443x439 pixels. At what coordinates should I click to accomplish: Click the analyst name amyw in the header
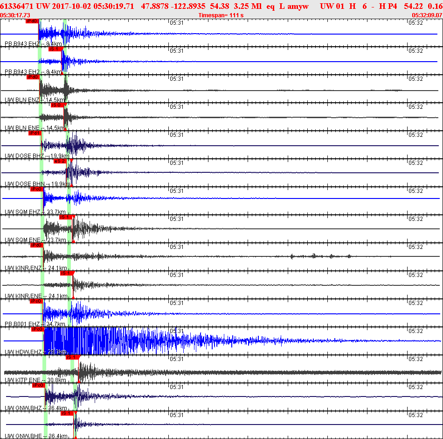pyautogui.click(x=298, y=6)
